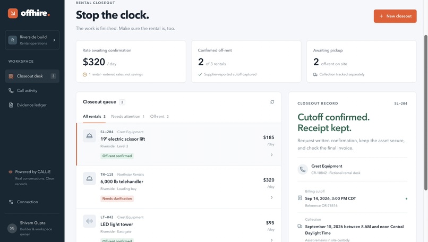
Task: Click the Confirmed off-rent card
Action: [x=246, y=62]
